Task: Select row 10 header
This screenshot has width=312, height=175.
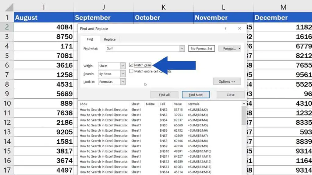Action: tap(7, 103)
